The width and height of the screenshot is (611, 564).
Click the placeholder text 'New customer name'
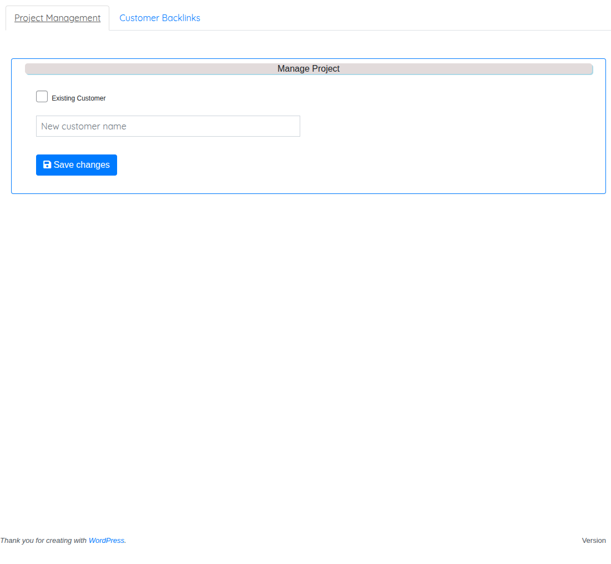pos(84,126)
